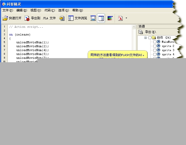
Task: Check the 动作 (24) folder checkbox
Action: 150,38
